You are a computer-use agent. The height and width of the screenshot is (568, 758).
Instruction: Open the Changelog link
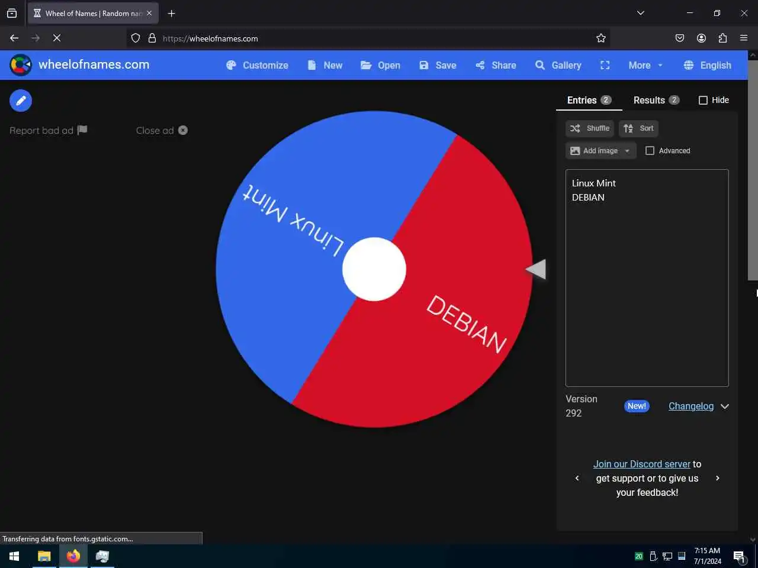[690, 406]
